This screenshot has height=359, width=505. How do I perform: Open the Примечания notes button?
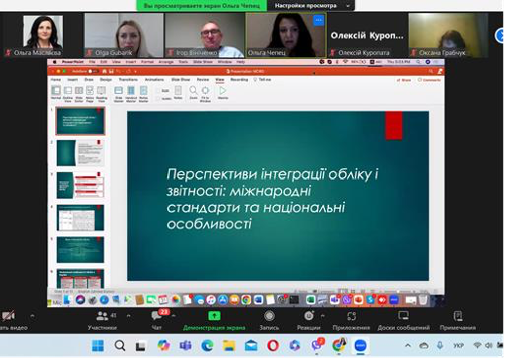pyautogui.click(x=458, y=321)
